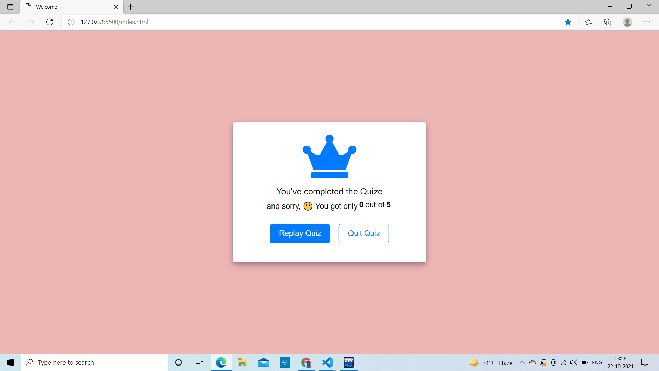Click the Wi-Fi status icon in system tray
This screenshot has width=659, height=371.
pos(564,362)
